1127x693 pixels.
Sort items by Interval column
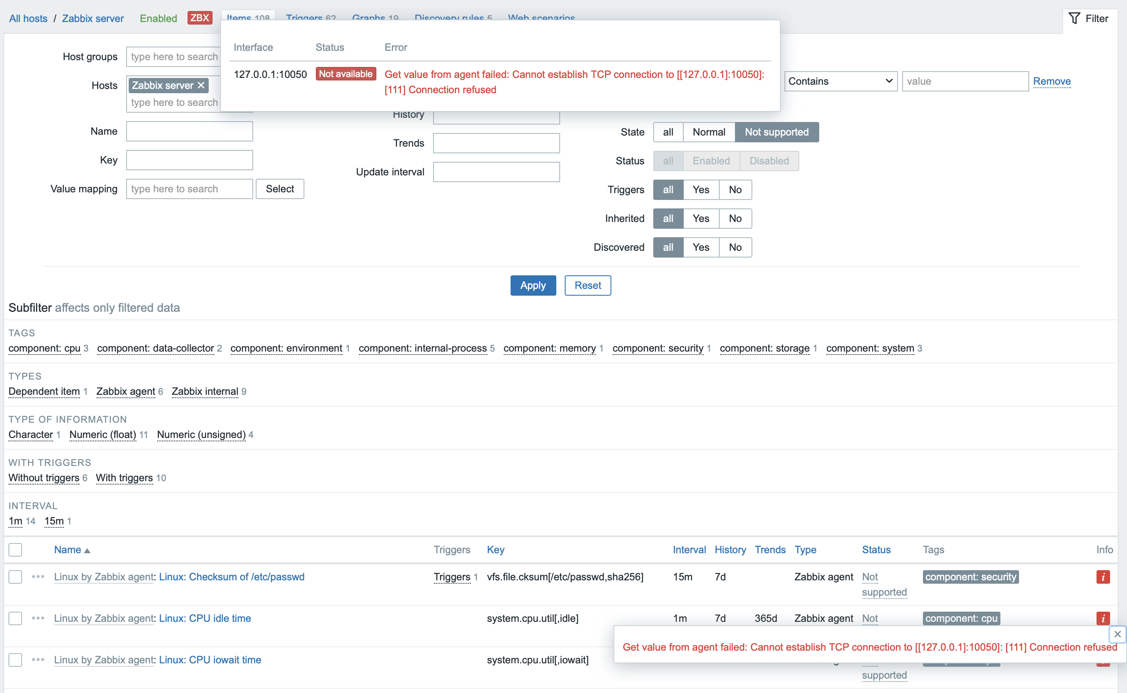tap(689, 549)
